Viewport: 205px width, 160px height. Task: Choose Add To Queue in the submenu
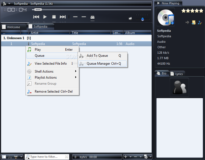coord(102,56)
